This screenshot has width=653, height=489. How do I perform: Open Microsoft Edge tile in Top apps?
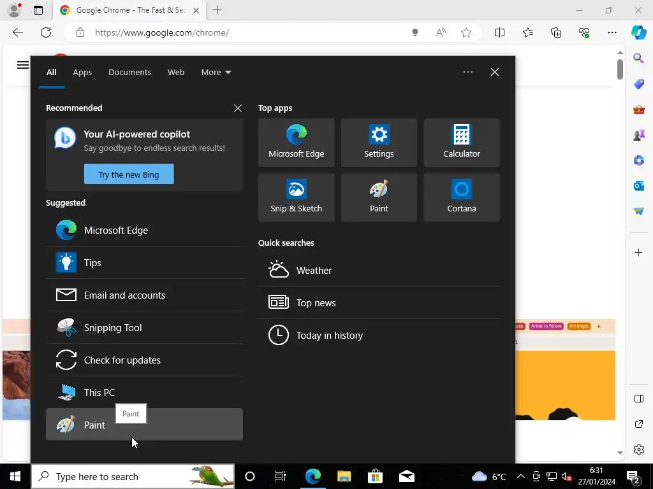point(296,143)
